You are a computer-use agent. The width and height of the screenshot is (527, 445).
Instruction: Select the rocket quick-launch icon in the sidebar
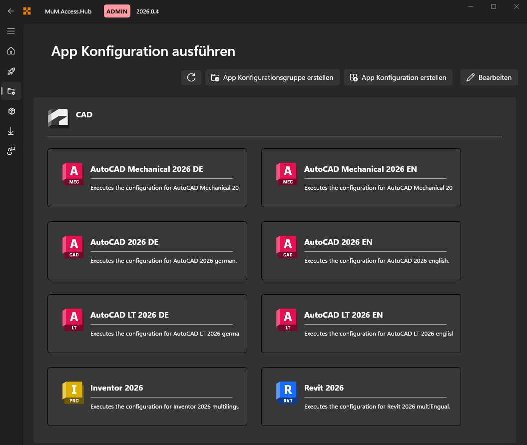[x=10, y=71]
